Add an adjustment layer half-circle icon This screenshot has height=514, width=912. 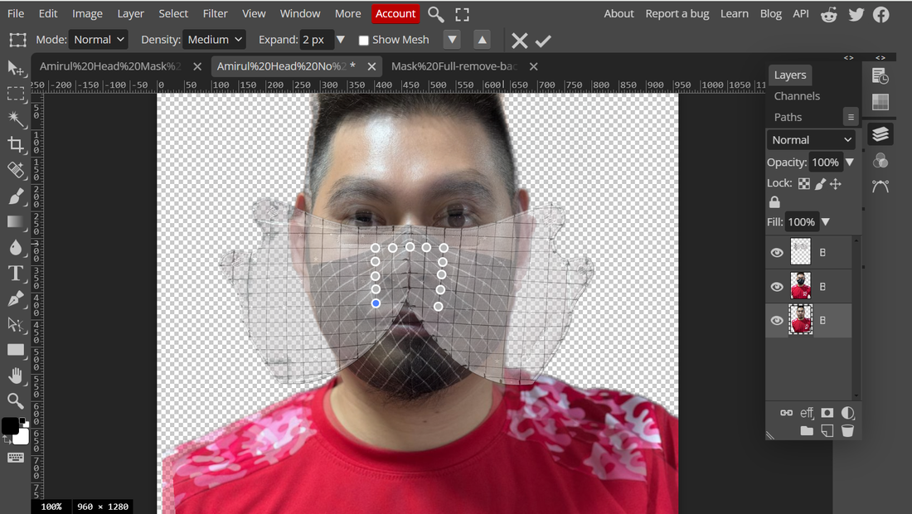coord(847,413)
